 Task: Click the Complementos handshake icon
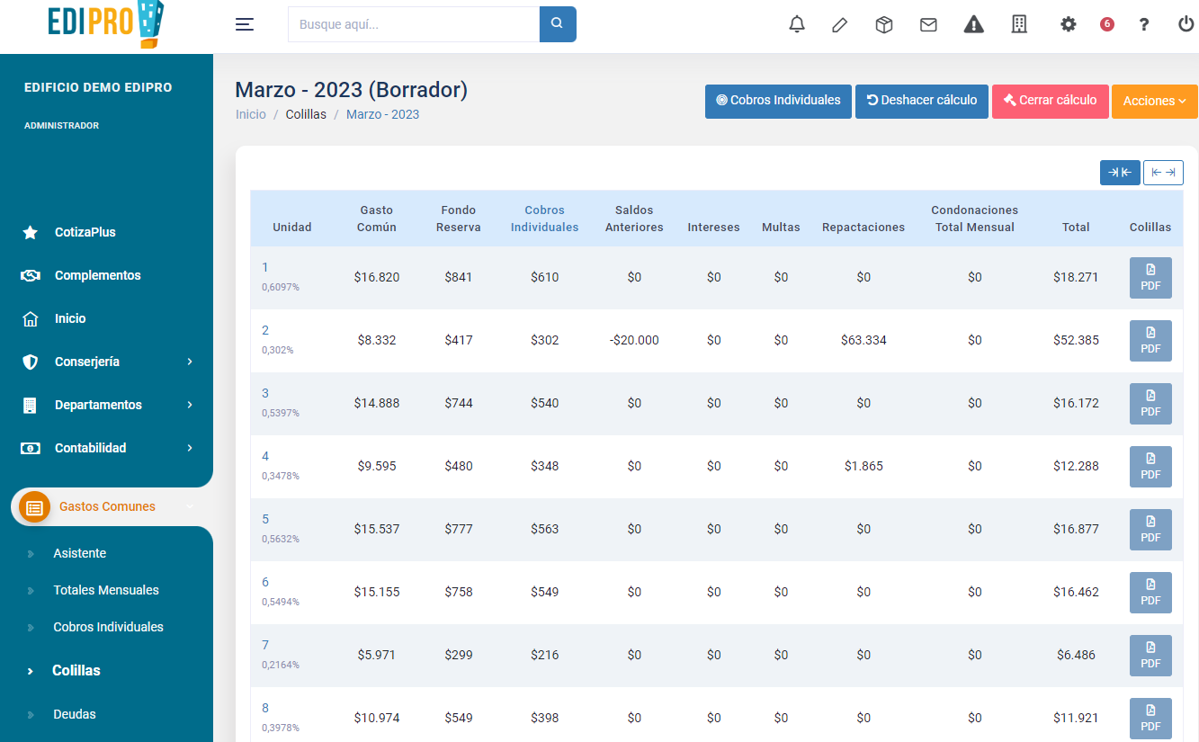[x=31, y=275]
